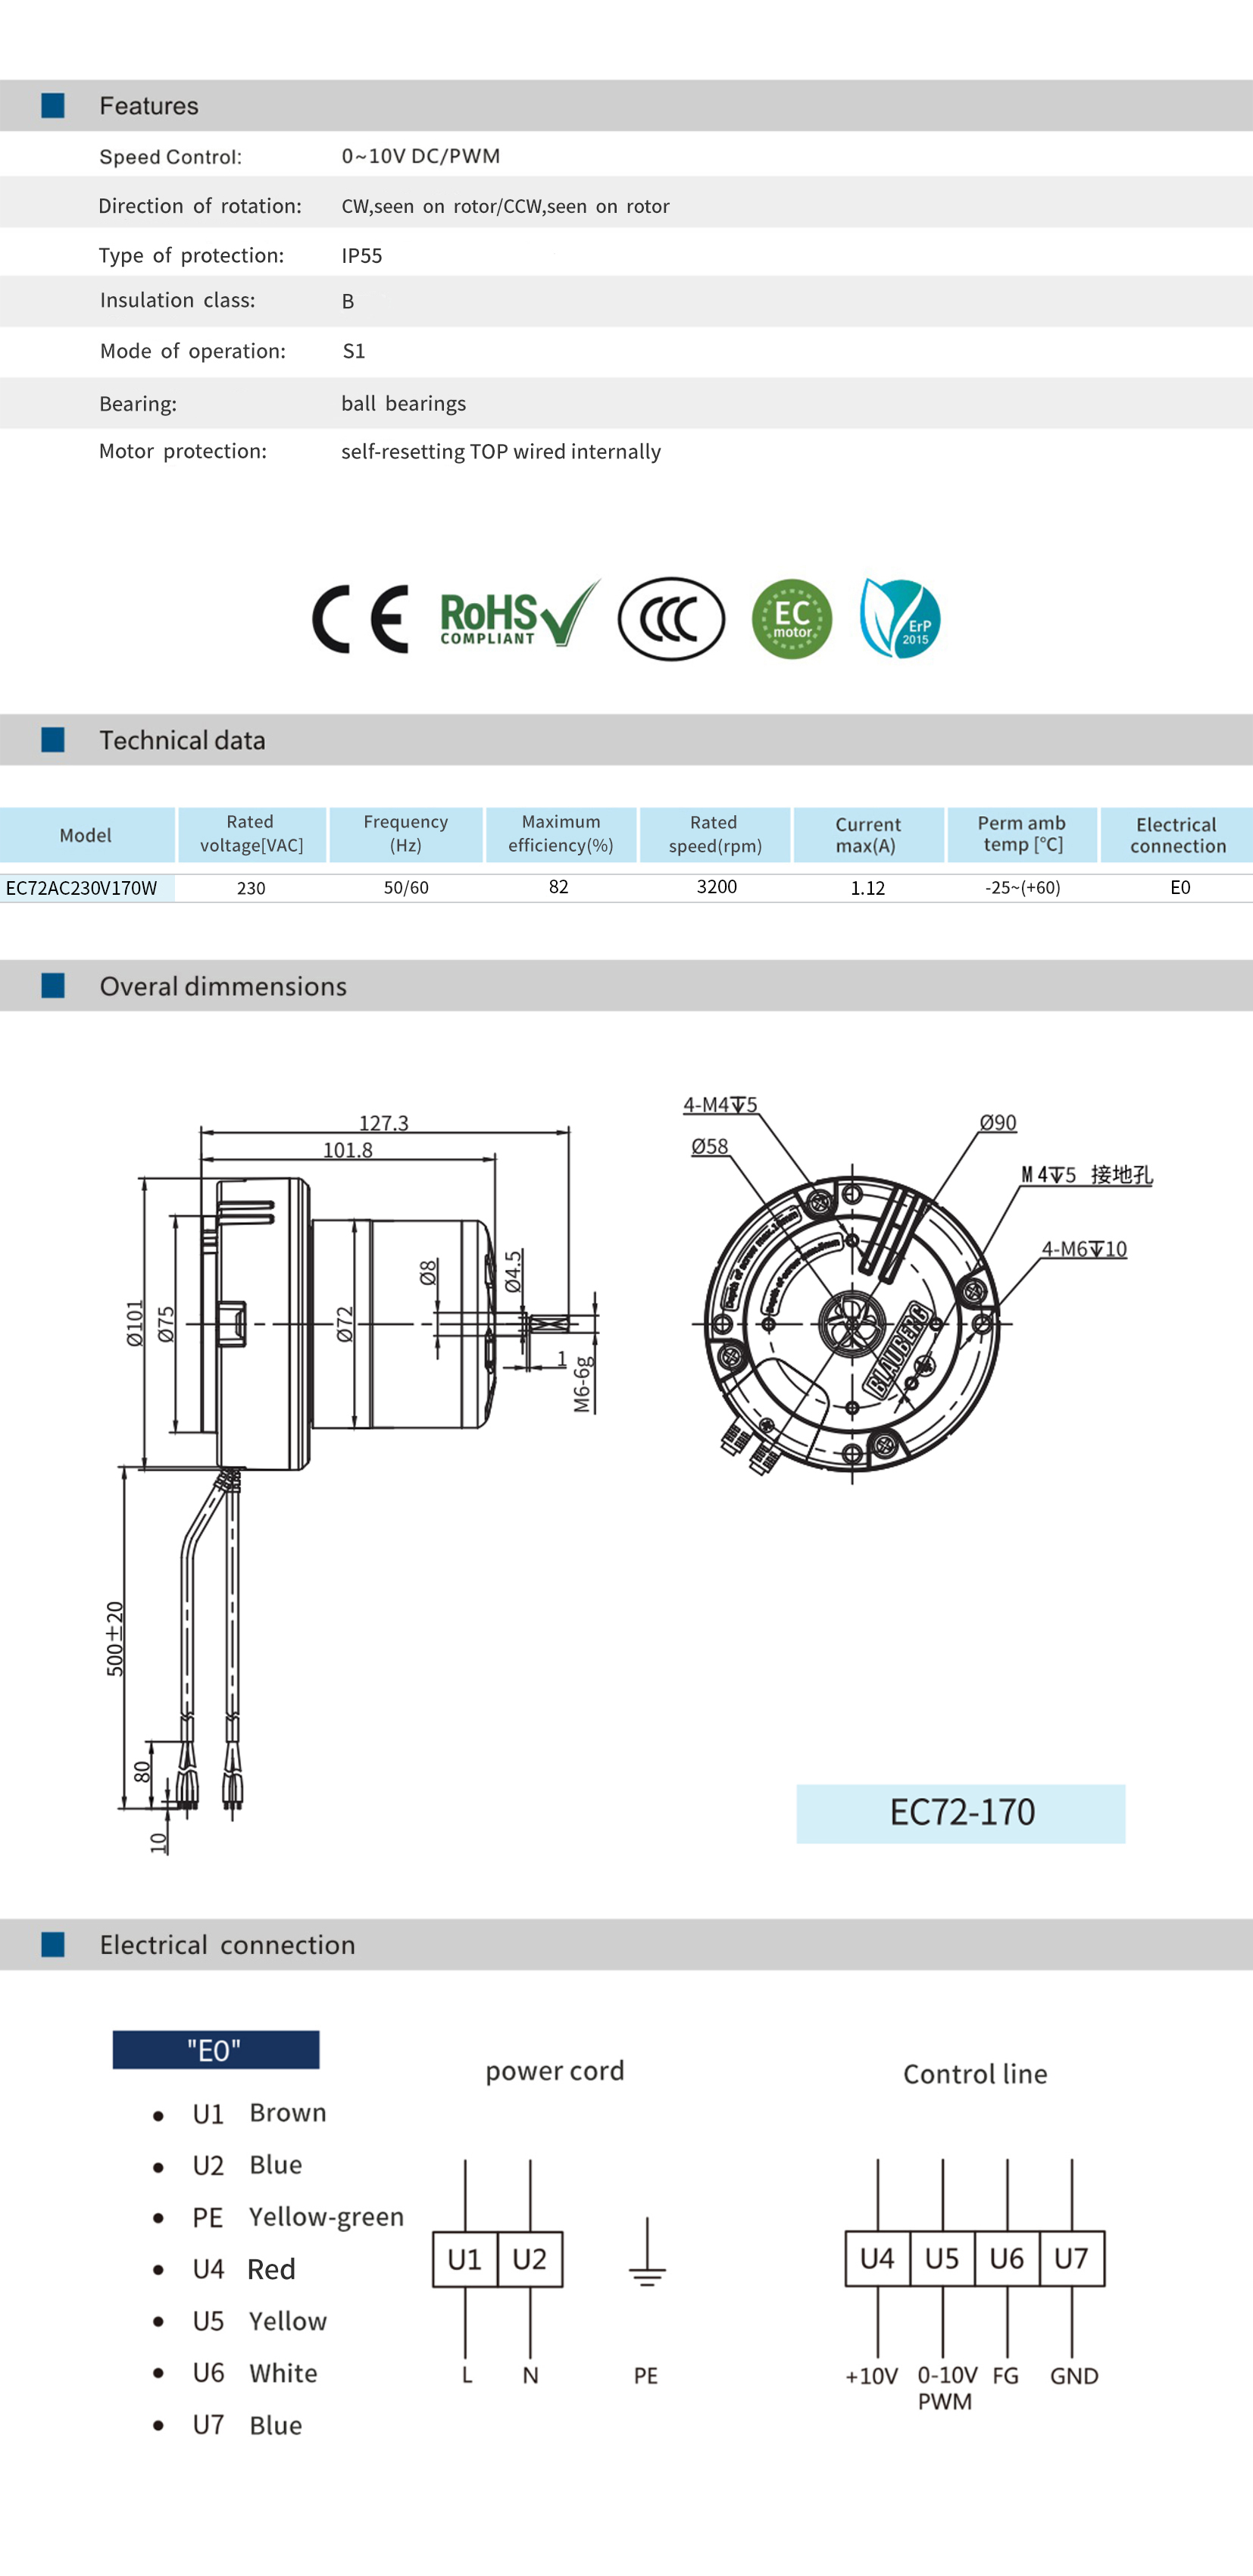Click the blue square beside Overal dimmensions
The width and height of the screenshot is (1253, 2576).
click(x=53, y=985)
